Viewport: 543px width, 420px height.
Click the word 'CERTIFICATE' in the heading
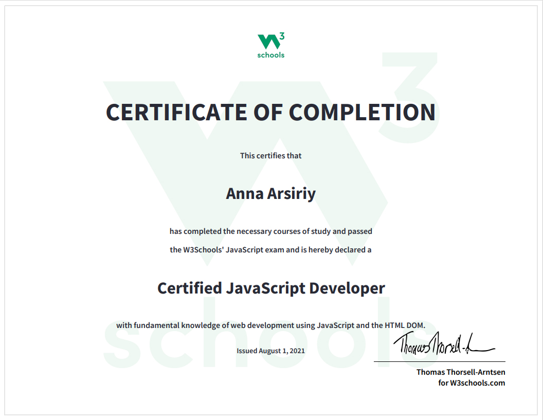click(176, 112)
